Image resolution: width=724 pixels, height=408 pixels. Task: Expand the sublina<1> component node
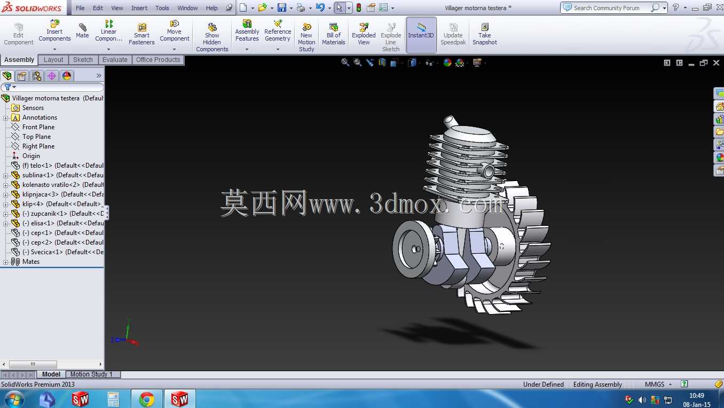click(6, 175)
